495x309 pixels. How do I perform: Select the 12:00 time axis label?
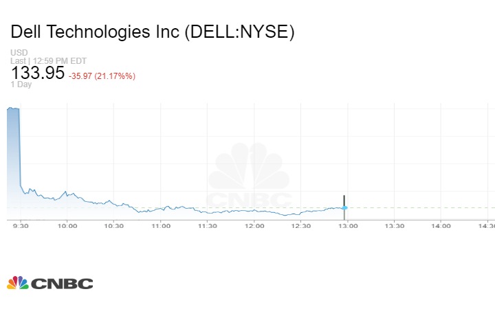(x=254, y=225)
